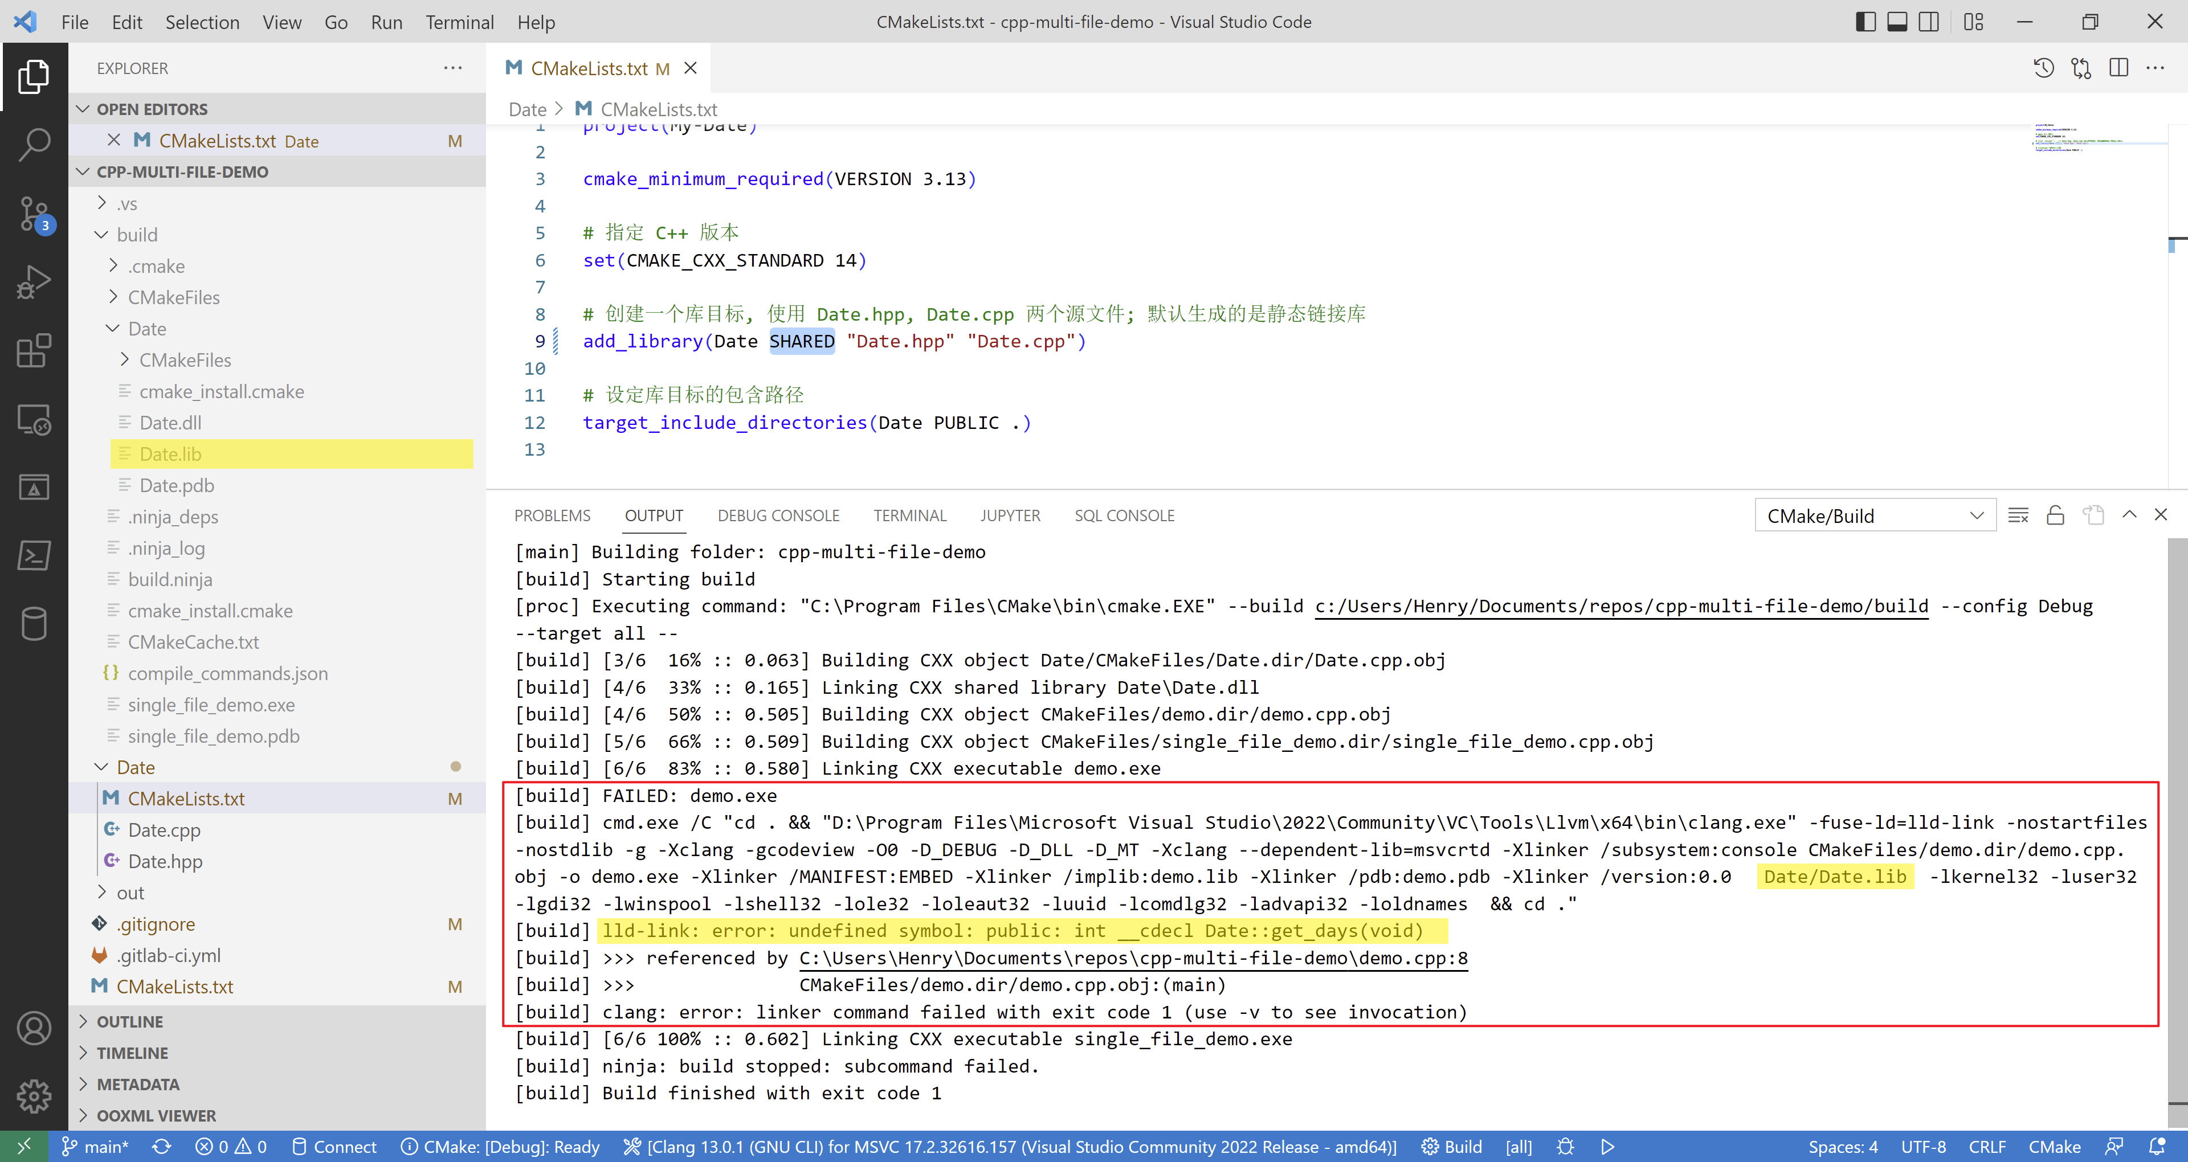Viewport: 2188px width, 1162px height.
Task: Open the cpp-multi-file-demo/build path link
Action: (x=1622, y=607)
